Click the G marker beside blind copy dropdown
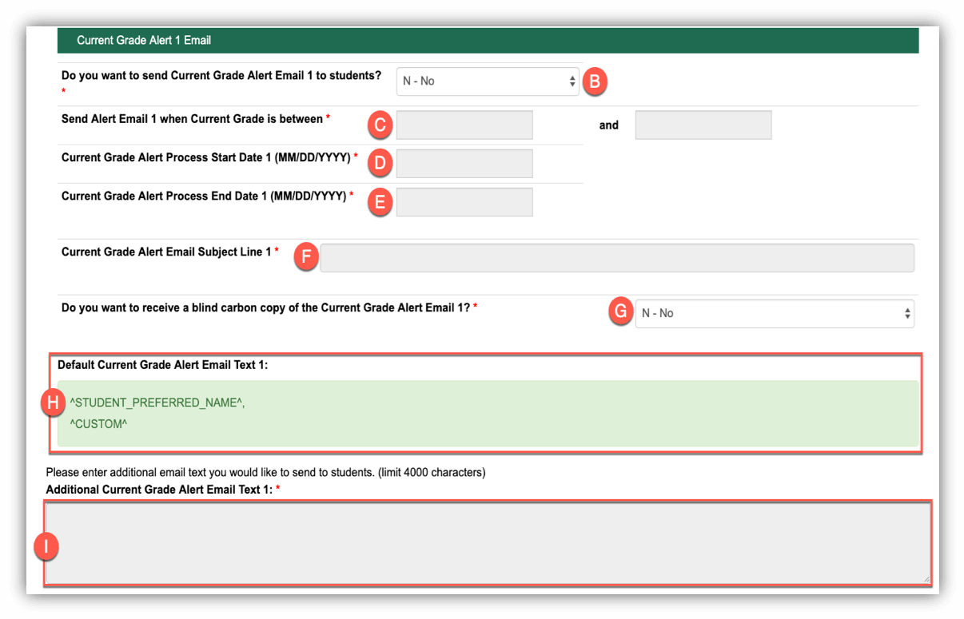 (620, 313)
